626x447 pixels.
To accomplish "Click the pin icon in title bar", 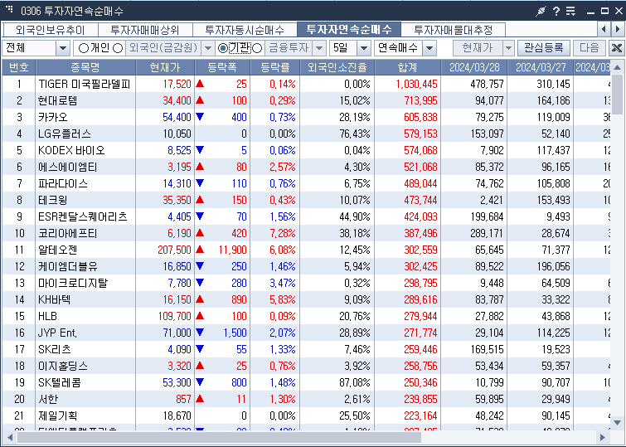I will pos(541,11).
